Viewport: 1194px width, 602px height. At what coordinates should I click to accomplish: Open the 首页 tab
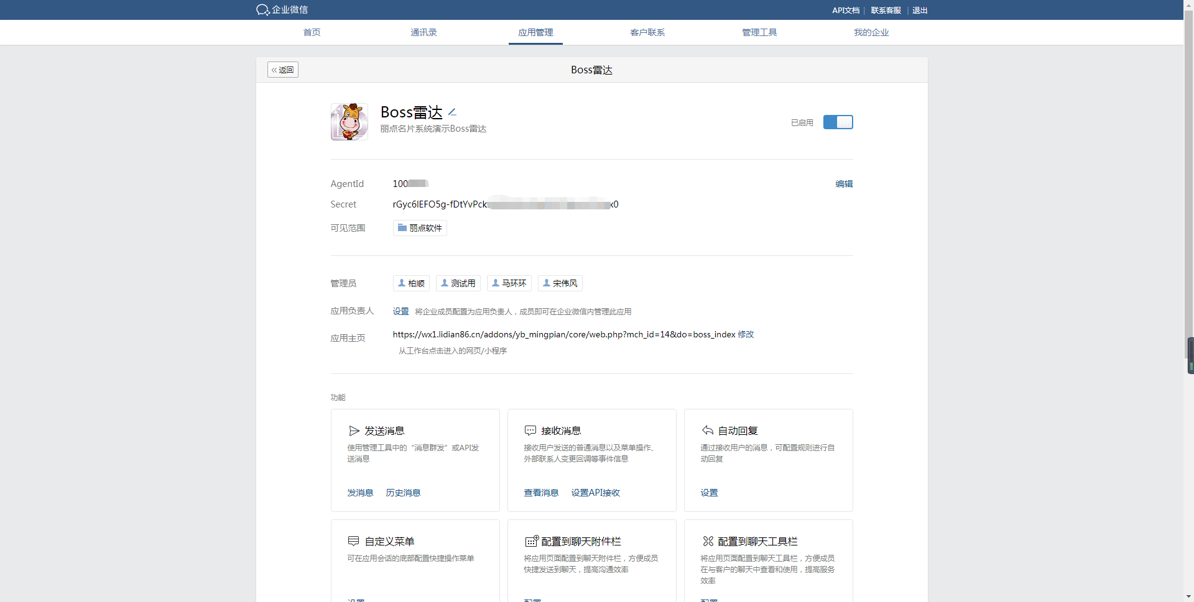[x=312, y=32]
